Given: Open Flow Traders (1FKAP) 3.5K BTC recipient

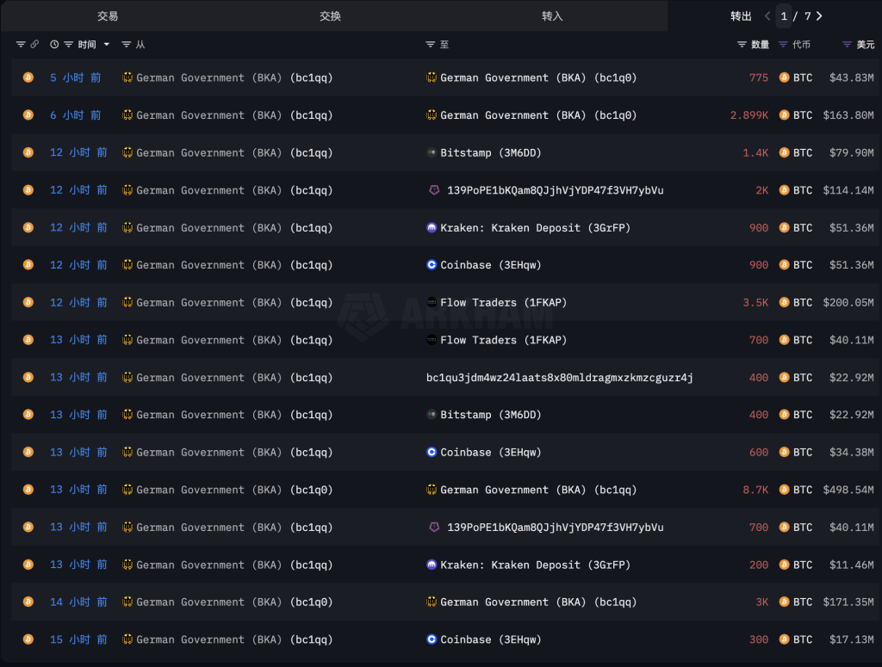Looking at the screenshot, I should [503, 303].
